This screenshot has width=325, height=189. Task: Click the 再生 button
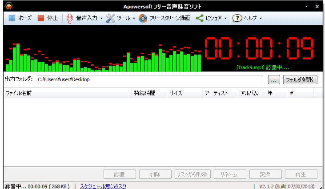[x=301, y=174]
